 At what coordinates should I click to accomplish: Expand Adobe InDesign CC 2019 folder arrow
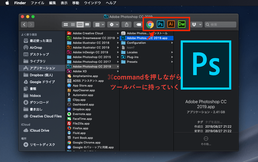point(118,52)
